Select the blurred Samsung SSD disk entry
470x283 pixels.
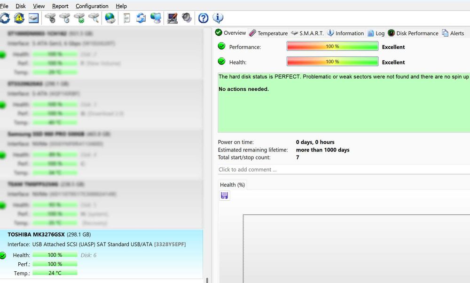(102, 154)
